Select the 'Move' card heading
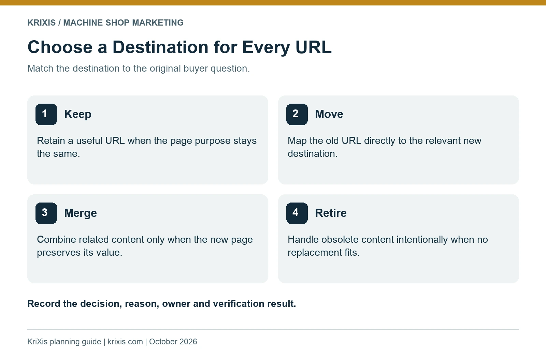 point(329,114)
